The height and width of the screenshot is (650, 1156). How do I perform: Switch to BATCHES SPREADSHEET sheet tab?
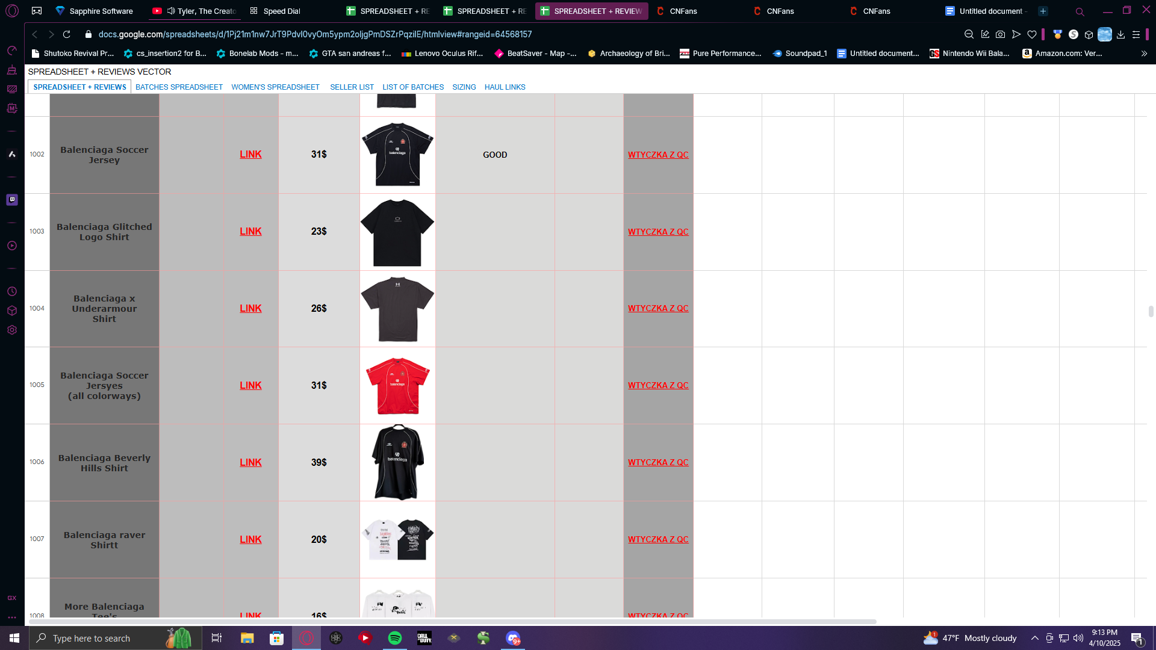coord(179,87)
